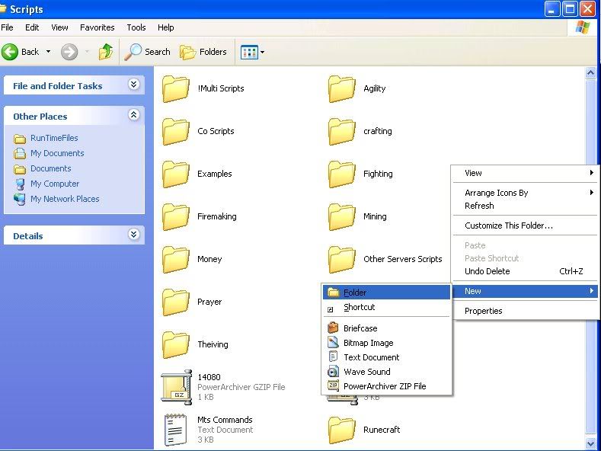The image size is (601, 451).
Task: Open the Views dropdown in the toolbar
Action: 252,52
